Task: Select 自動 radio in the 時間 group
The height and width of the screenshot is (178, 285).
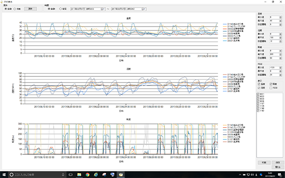Action: [49, 9]
